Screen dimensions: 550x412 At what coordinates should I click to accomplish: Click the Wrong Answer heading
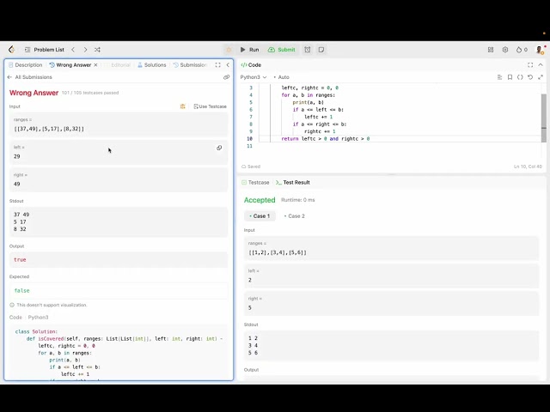point(34,93)
